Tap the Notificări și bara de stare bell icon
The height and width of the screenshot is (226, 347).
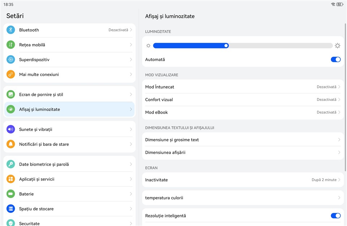click(x=11, y=144)
